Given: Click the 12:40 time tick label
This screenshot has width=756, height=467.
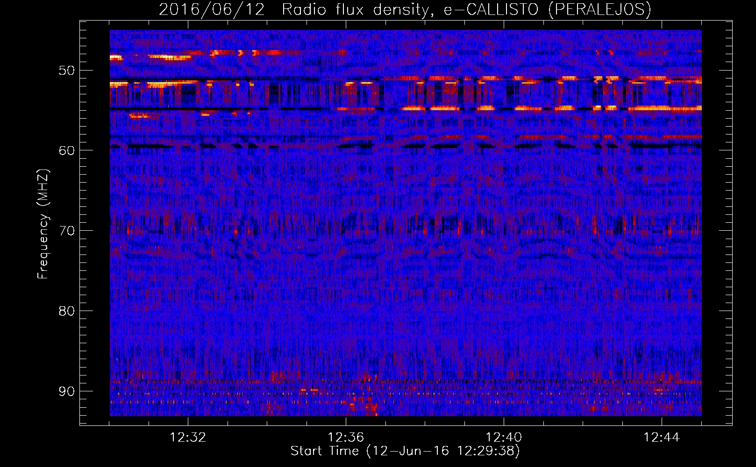Looking at the screenshot, I should (x=504, y=438).
